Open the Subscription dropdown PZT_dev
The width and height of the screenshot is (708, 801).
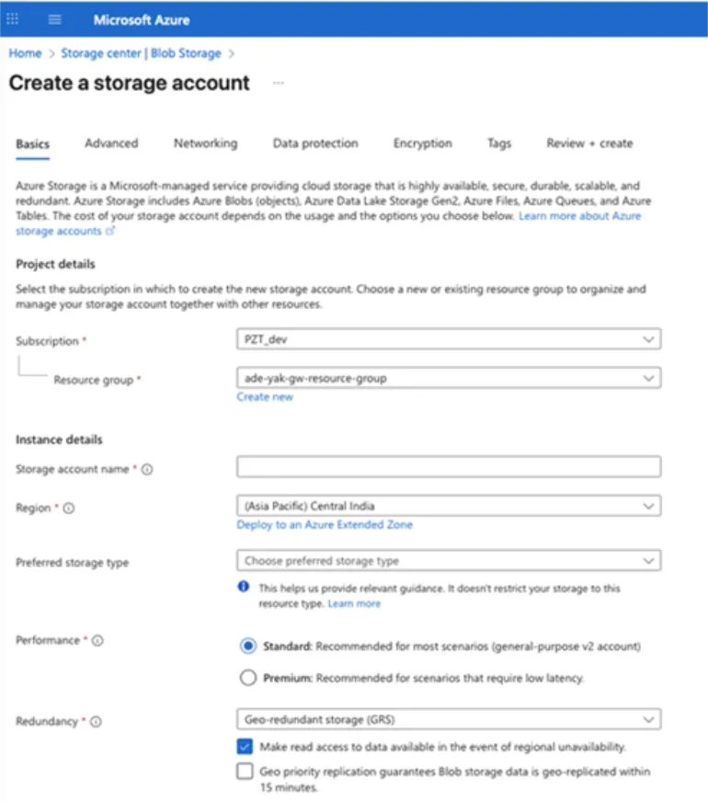point(449,339)
